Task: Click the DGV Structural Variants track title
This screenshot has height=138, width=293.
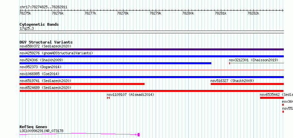Action: click(x=46, y=42)
